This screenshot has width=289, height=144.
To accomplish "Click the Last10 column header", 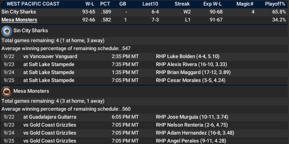I will coord(150,4).
